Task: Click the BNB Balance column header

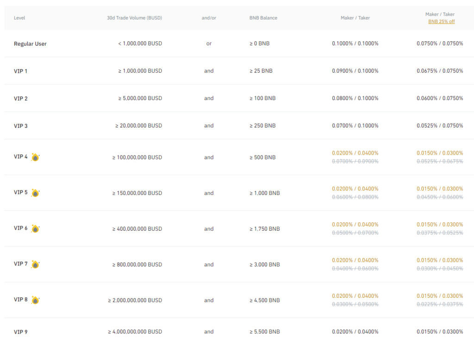Action: [x=263, y=18]
